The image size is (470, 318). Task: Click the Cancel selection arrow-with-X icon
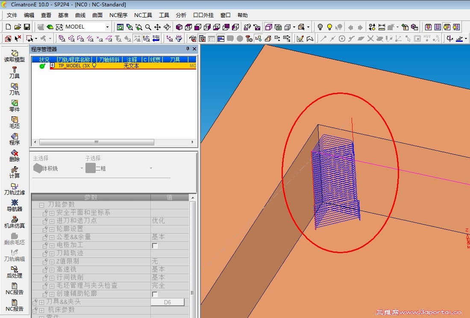click(x=18, y=39)
